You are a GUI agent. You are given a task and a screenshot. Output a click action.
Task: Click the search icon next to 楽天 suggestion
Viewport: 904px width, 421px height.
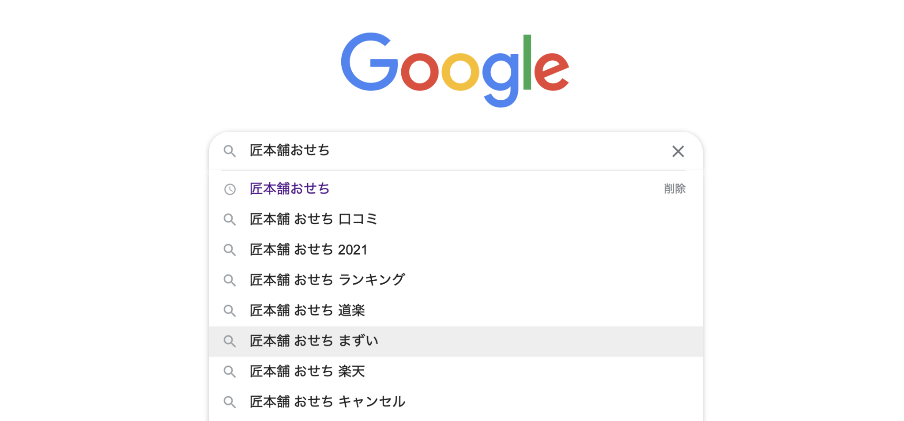tap(230, 372)
